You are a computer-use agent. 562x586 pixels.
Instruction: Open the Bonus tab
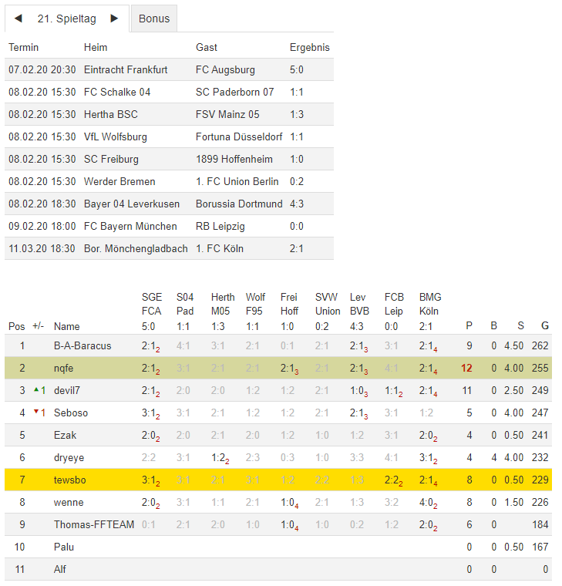[x=154, y=19]
